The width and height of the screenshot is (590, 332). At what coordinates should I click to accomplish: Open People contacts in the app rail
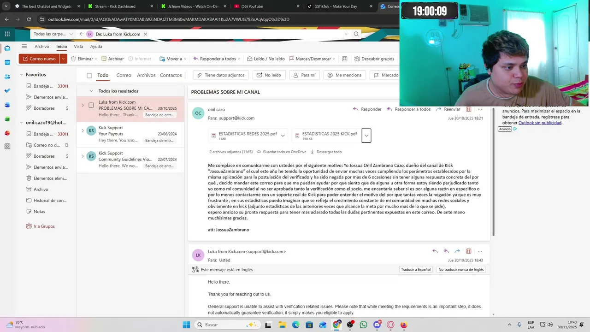pyautogui.click(x=7, y=77)
